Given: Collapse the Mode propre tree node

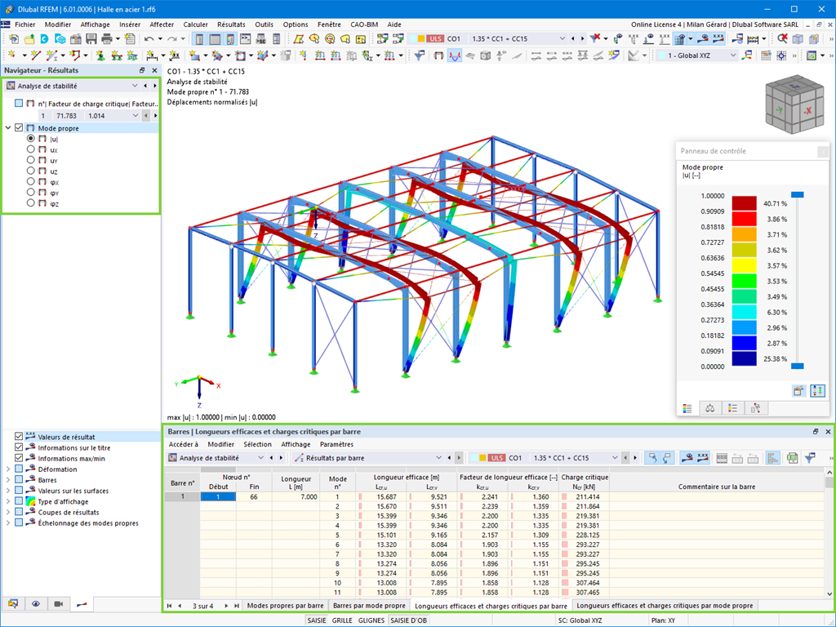Looking at the screenshot, I should (x=8, y=128).
